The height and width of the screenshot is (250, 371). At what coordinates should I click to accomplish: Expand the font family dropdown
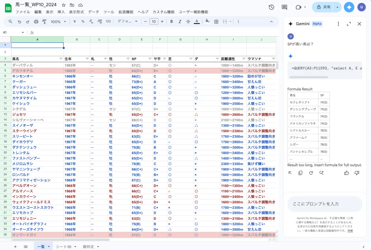[128, 22]
